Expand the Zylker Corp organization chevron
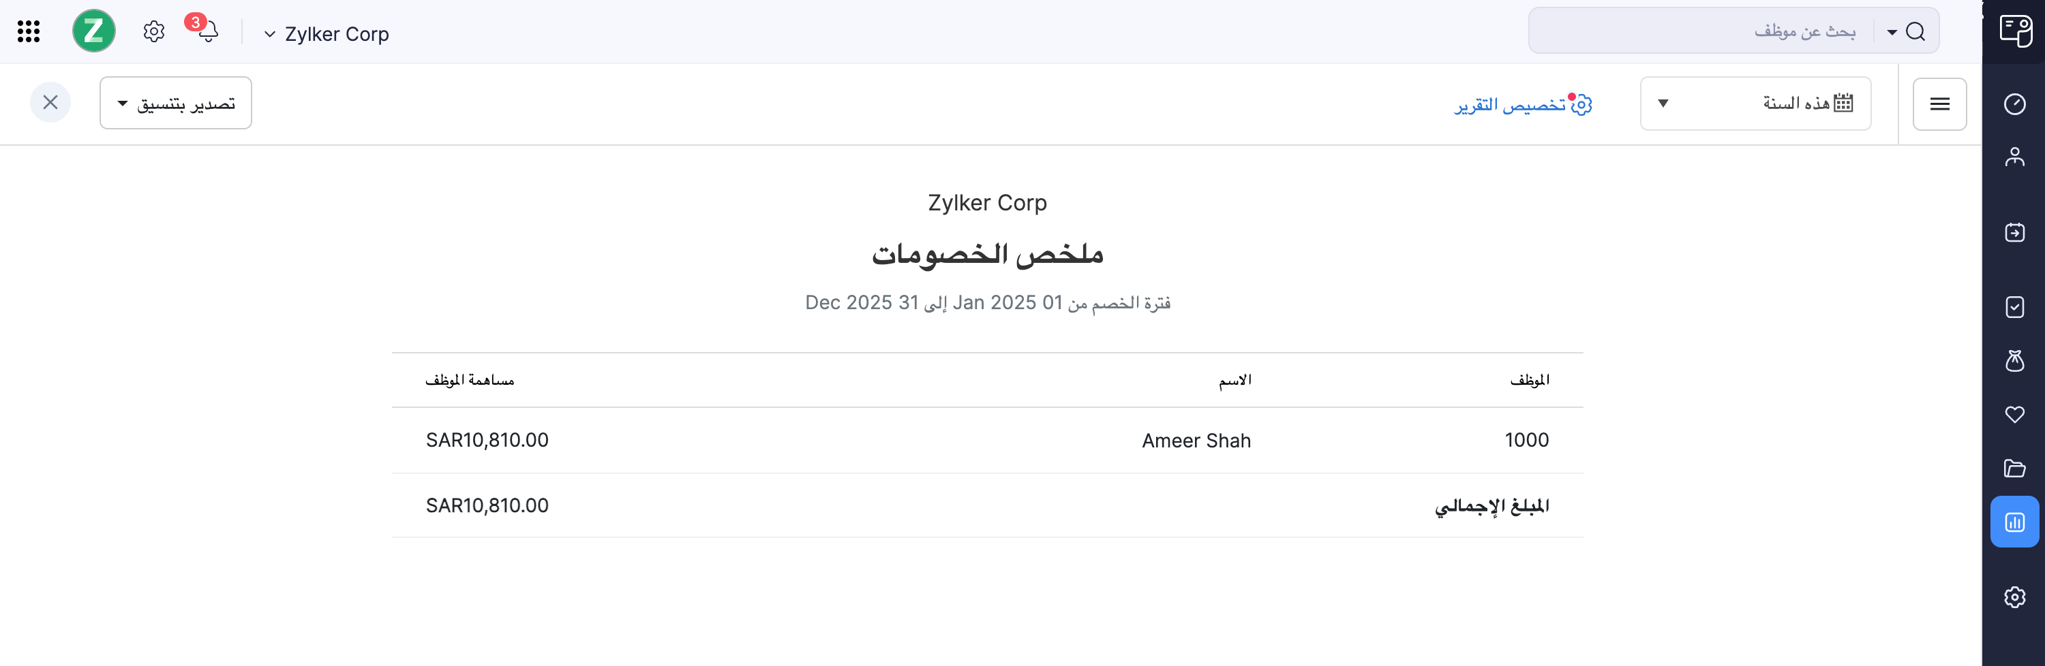Image resolution: width=2045 pixels, height=666 pixels. tap(271, 34)
